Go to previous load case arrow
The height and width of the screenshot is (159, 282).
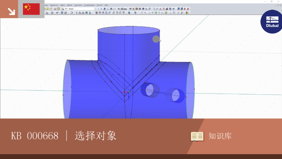click(98, 9)
